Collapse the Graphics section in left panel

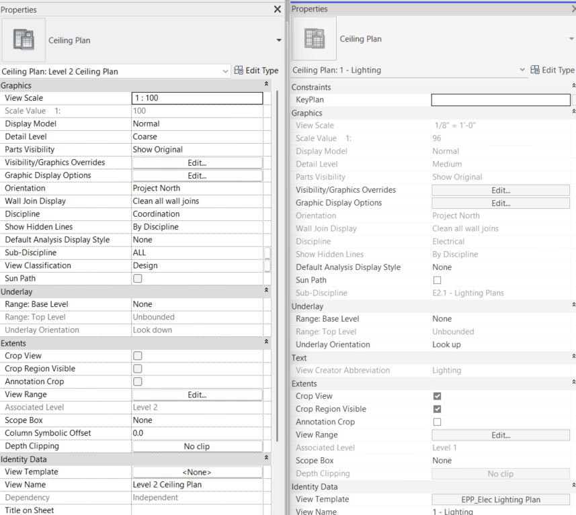coord(266,84)
